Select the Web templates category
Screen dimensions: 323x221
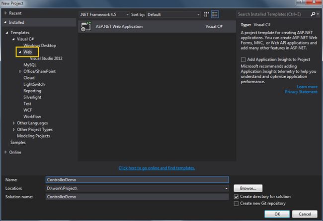[x=28, y=52]
